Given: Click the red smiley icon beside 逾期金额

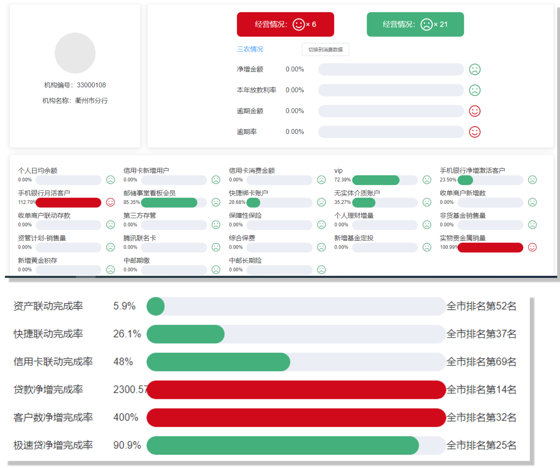Looking at the screenshot, I should [x=474, y=111].
